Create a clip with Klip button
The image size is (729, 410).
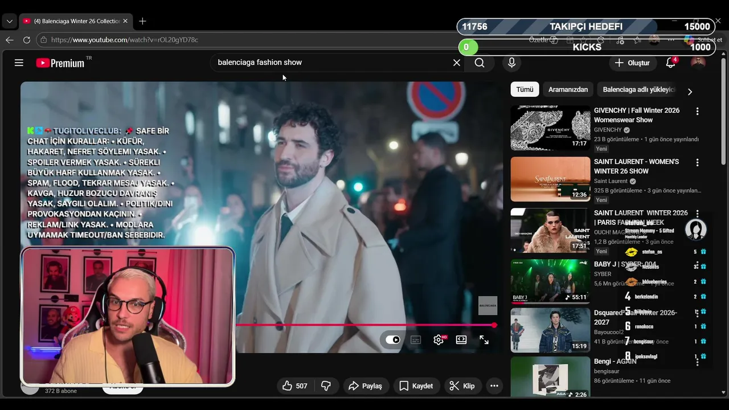pyautogui.click(x=462, y=386)
